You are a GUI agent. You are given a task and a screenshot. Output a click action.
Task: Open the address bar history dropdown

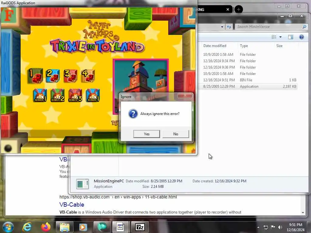222,27
